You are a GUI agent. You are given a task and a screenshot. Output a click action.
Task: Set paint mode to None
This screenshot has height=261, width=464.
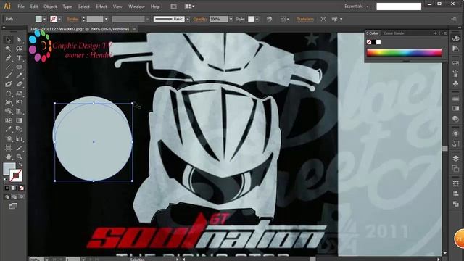[21, 188]
